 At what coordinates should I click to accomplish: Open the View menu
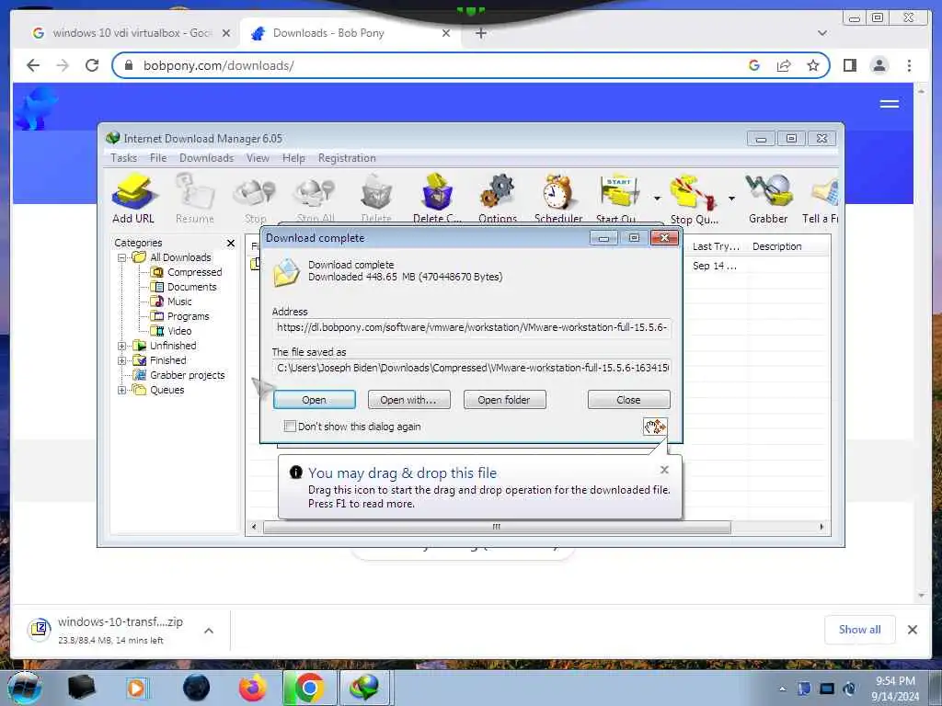coord(258,158)
